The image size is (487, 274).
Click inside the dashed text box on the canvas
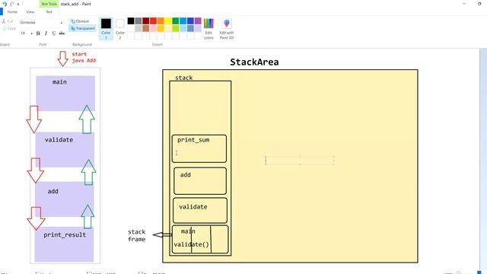(x=300, y=161)
